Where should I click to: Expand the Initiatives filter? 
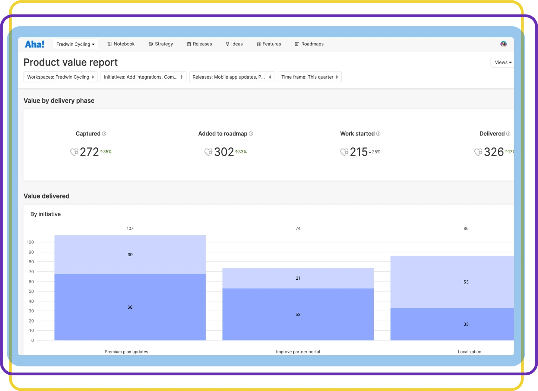(143, 77)
